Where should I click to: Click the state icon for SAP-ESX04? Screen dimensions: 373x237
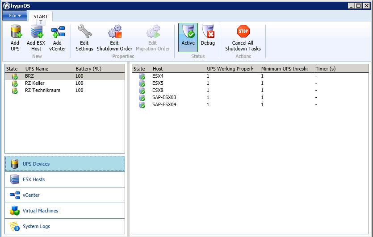pos(142,105)
